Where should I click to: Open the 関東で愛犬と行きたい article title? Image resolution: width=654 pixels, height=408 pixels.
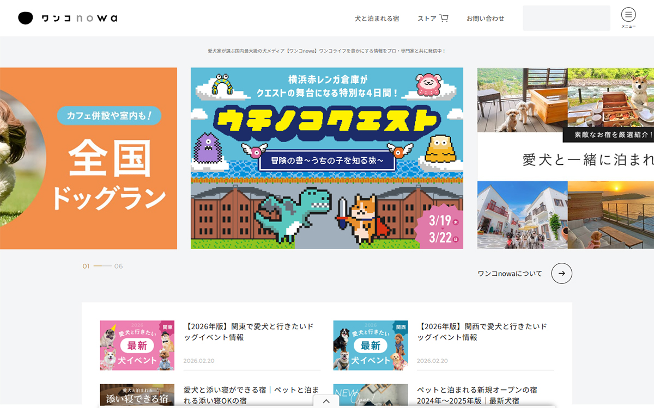pyautogui.click(x=249, y=332)
